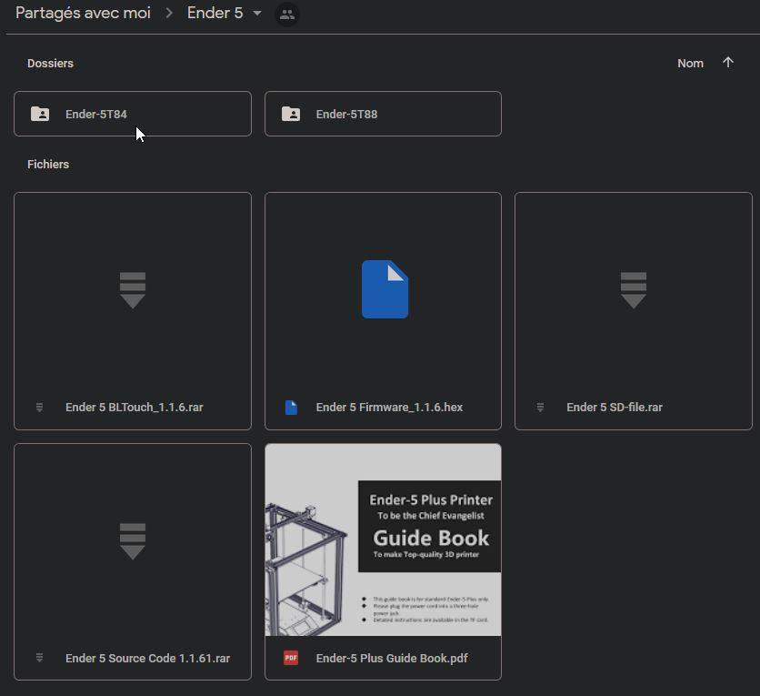Click the large archive icon for Source Code rar
This screenshot has width=760, height=696.
click(133, 541)
